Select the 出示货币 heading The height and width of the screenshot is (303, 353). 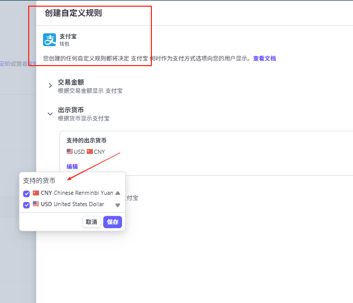71,110
